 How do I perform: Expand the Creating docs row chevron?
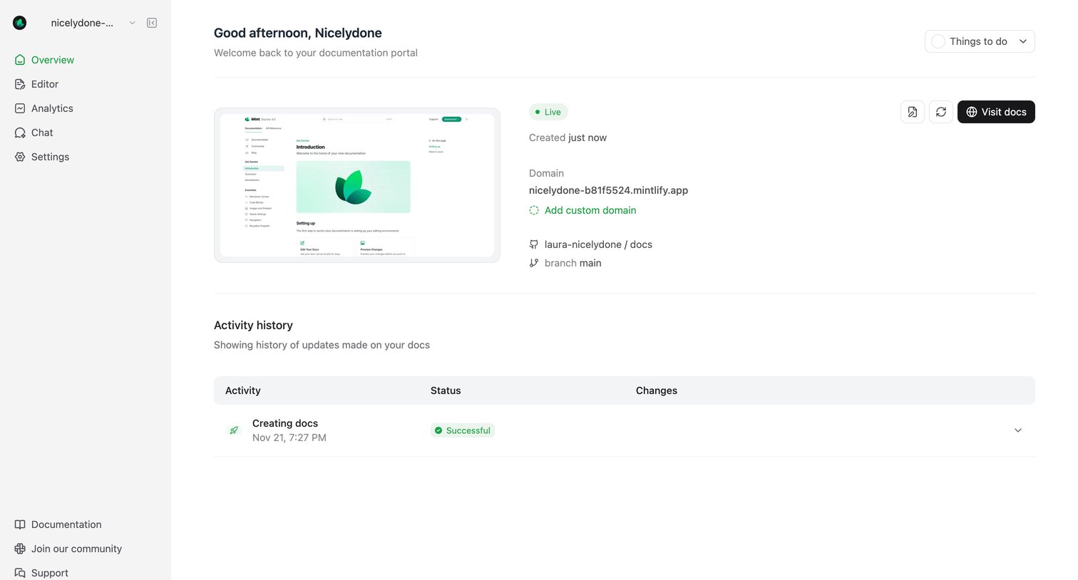(x=1018, y=430)
